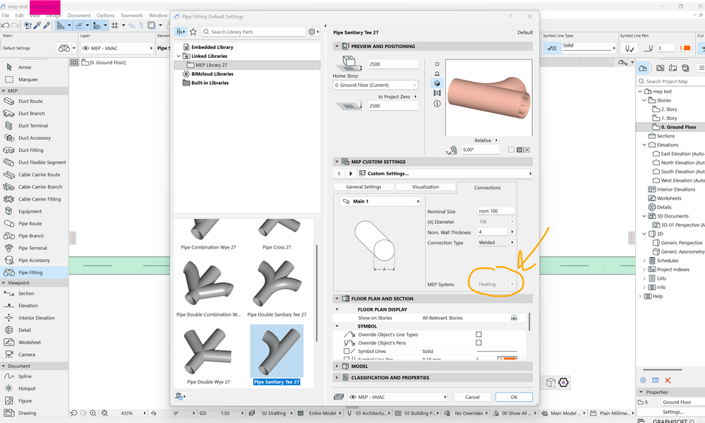Select the Pipe Terminal tool
This screenshot has width=705, height=423.
(x=34, y=248)
